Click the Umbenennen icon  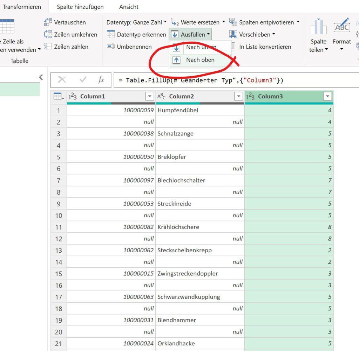coord(111,47)
